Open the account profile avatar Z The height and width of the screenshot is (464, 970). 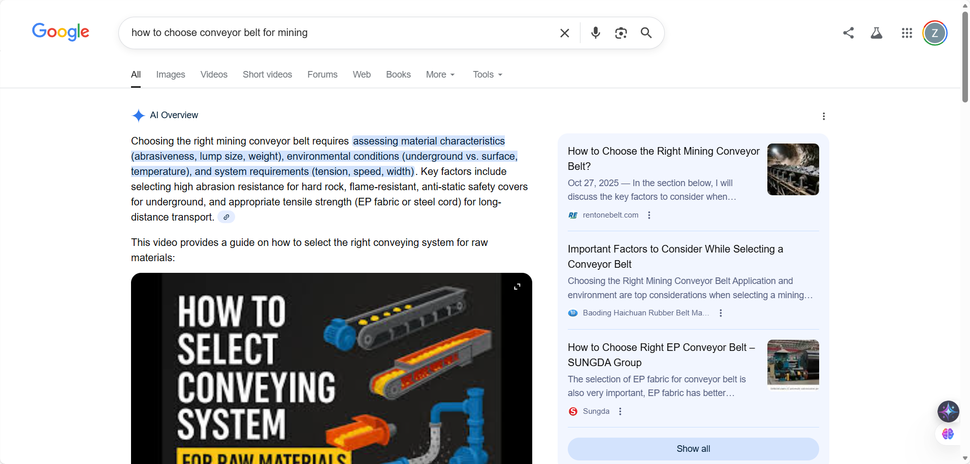click(x=935, y=33)
